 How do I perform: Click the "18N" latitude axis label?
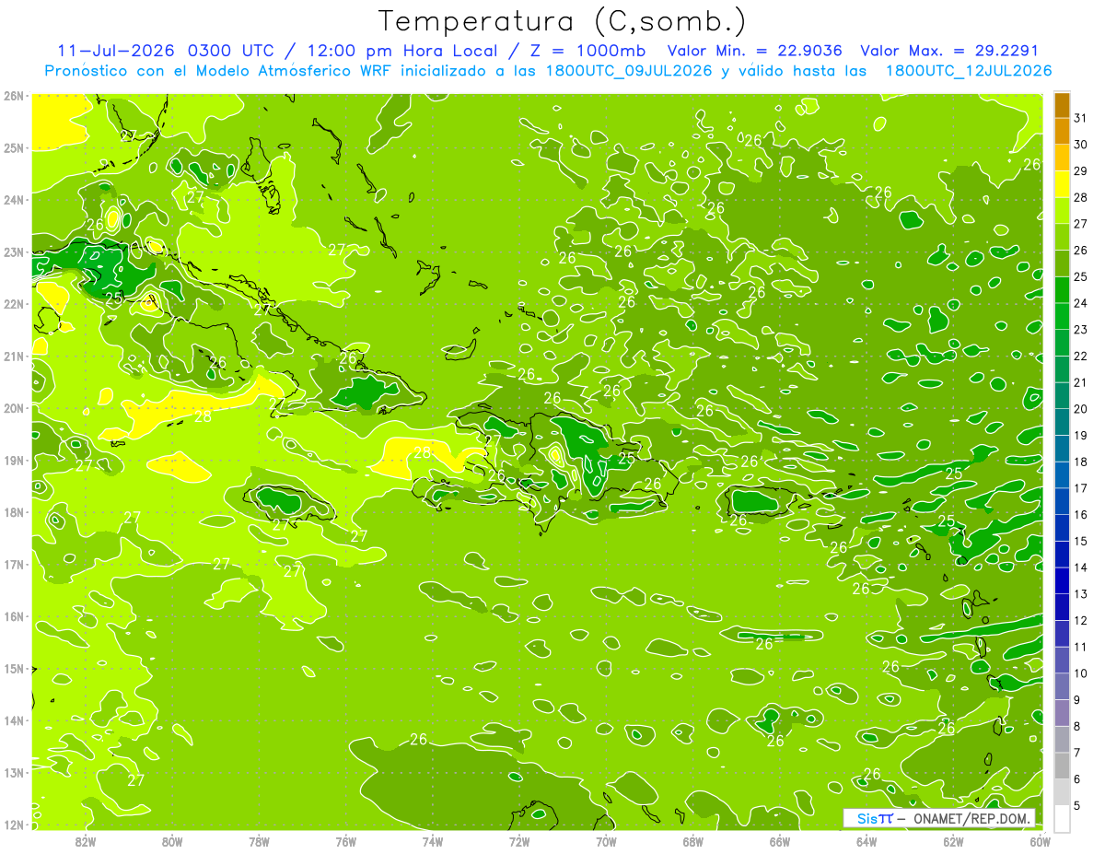click(14, 512)
